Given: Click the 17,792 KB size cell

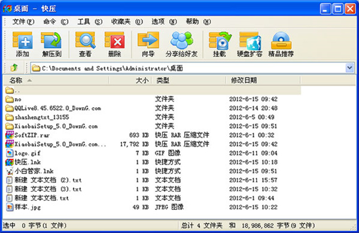Looking at the screenshot, I should point(135,144).
